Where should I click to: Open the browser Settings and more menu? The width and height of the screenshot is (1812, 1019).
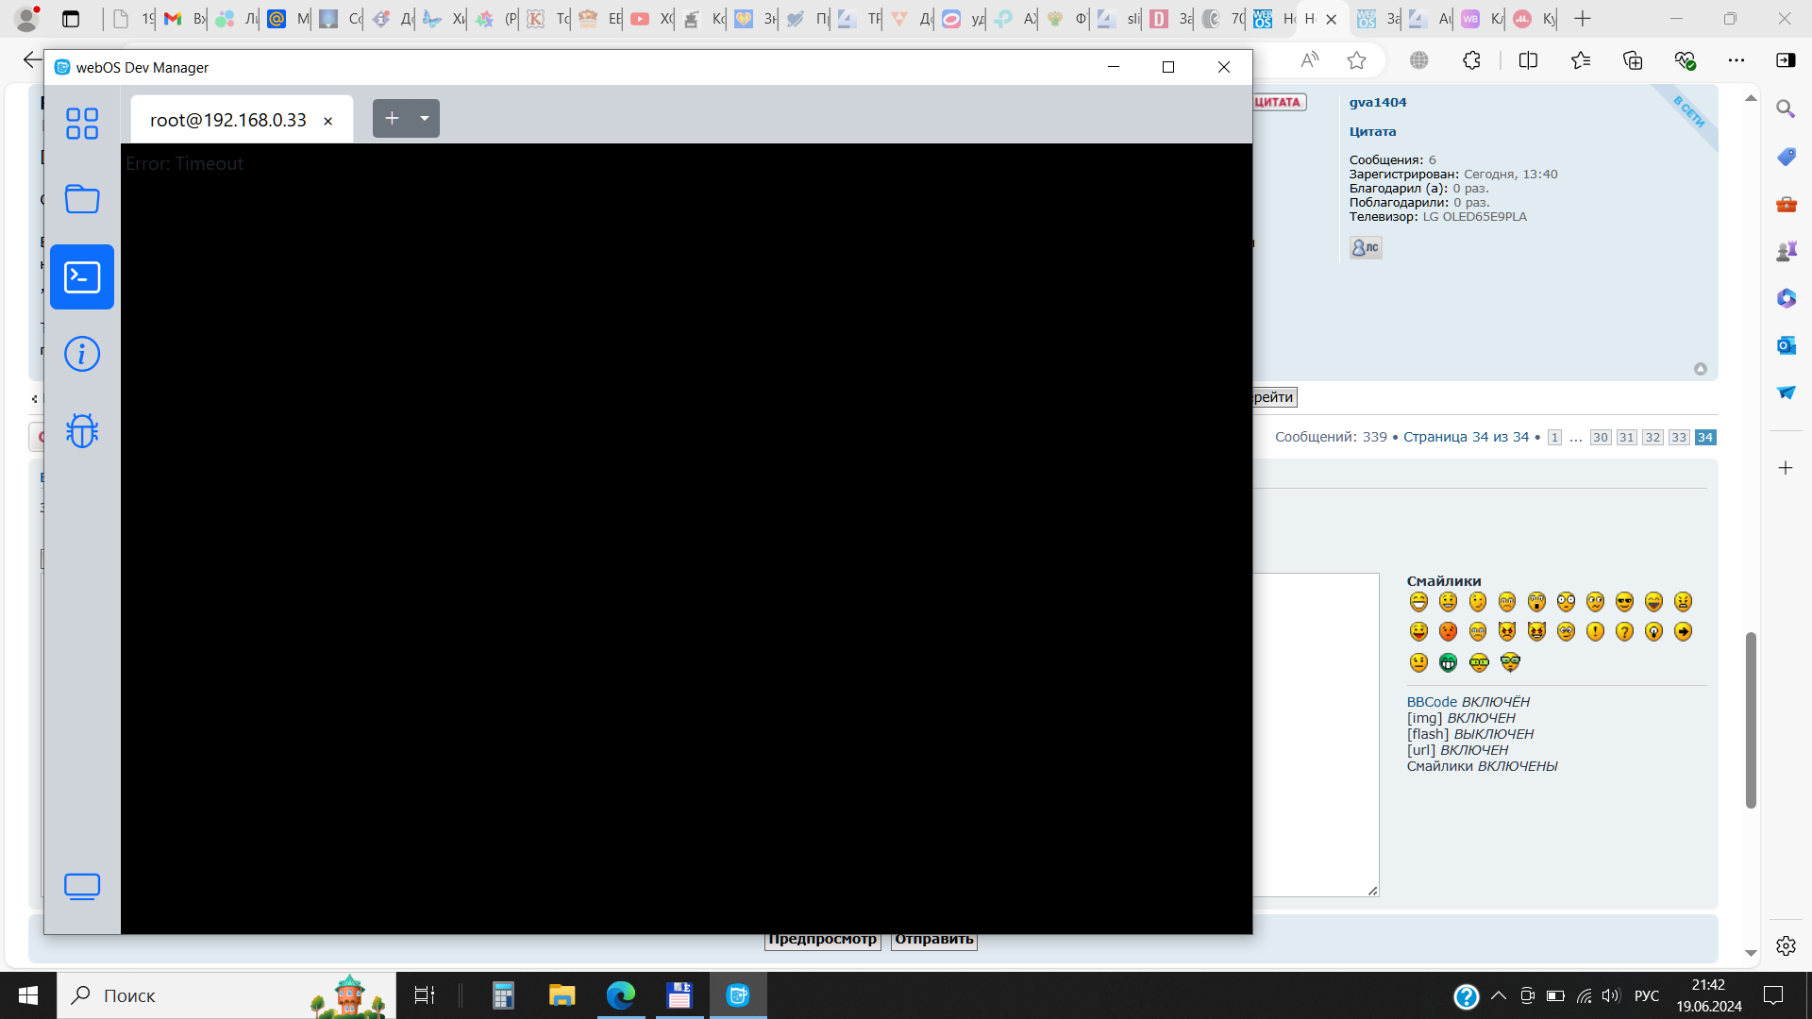1736,60
